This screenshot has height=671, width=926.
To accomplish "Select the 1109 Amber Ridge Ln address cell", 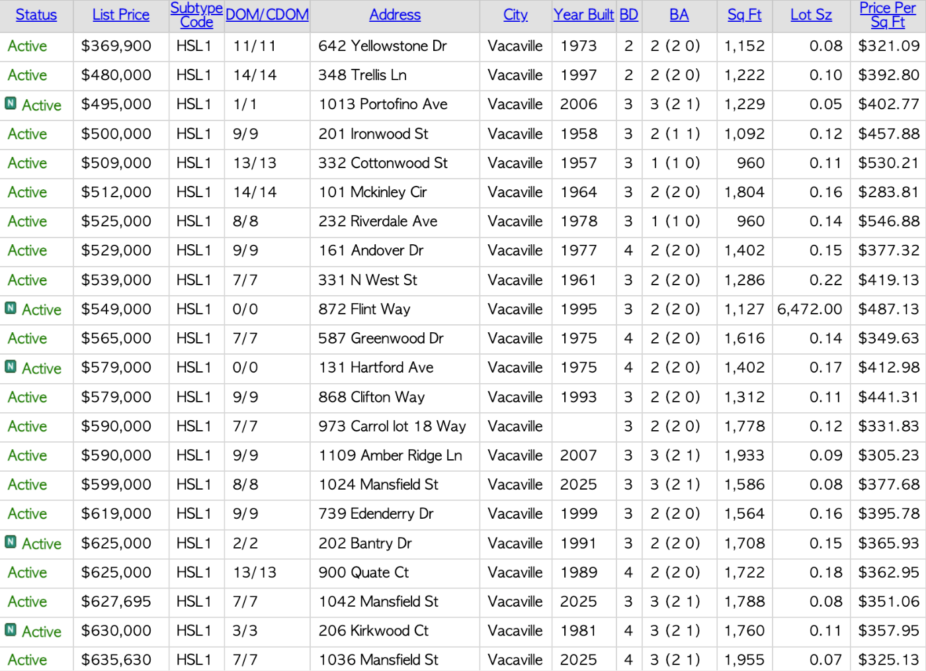I will point(390,455).
